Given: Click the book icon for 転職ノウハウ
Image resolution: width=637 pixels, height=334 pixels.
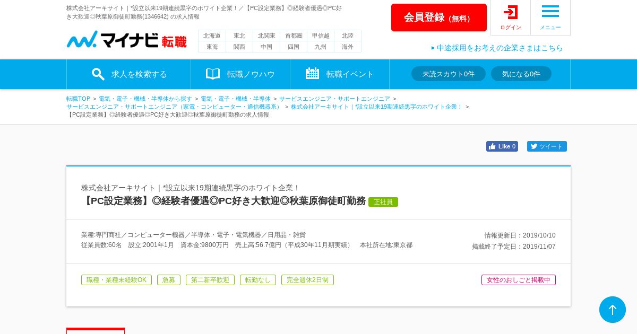Looking at the screenshot, I should tap(213, 74).
